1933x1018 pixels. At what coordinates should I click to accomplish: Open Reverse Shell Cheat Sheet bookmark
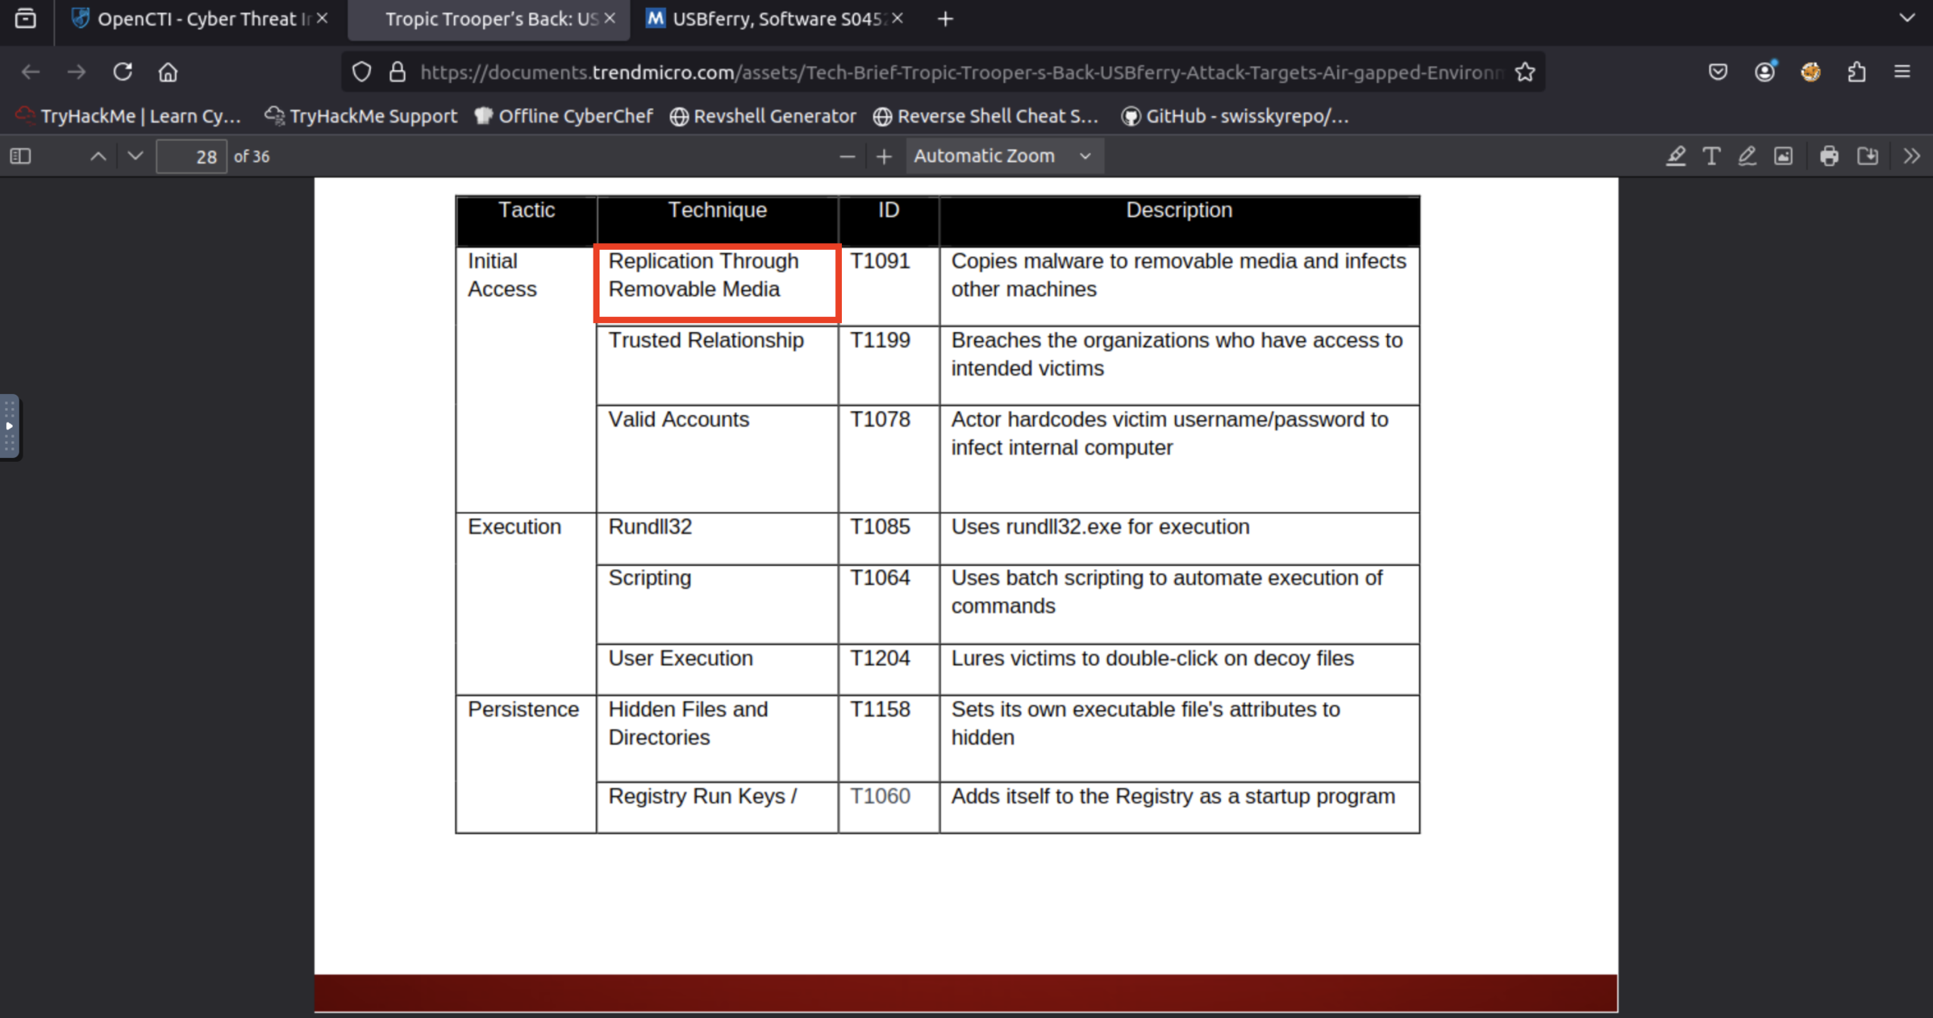point(985,115)
